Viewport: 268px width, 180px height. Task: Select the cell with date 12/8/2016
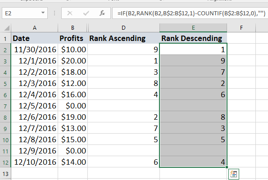pyautogui.click(x=35, y=139)
